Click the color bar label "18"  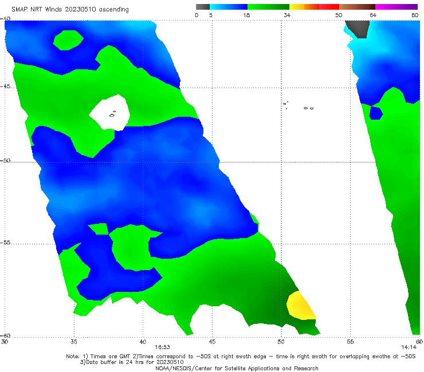(x=246, y=15)
